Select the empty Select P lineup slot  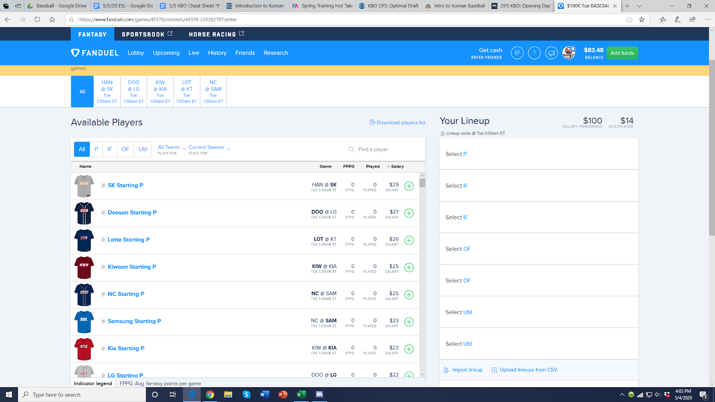(x=538, y=154)
